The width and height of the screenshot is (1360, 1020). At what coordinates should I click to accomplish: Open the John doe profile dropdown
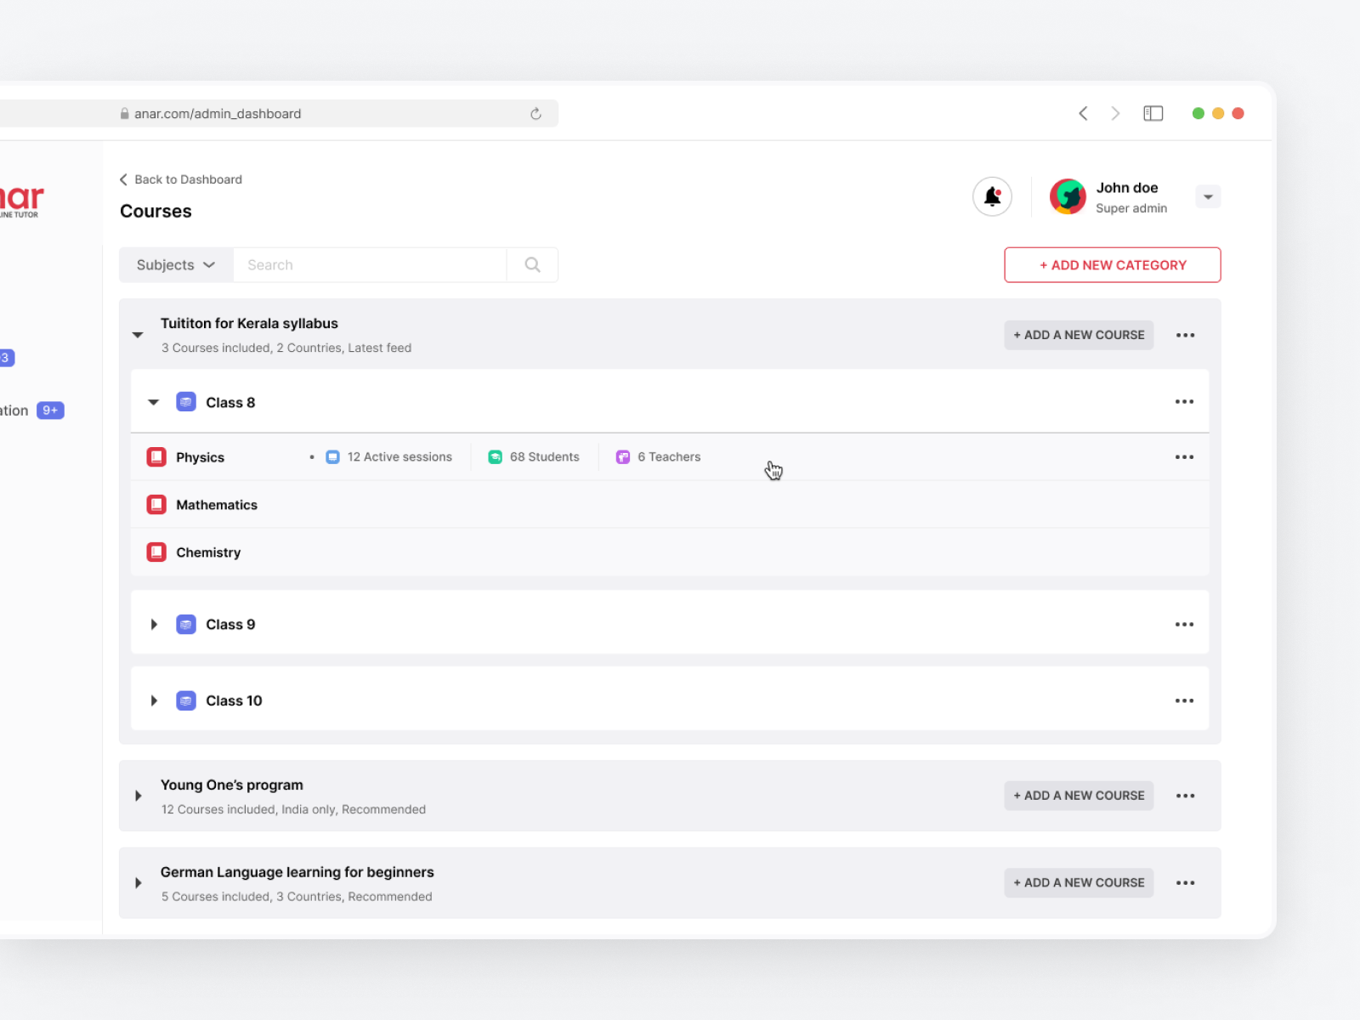click(1207, 196)
